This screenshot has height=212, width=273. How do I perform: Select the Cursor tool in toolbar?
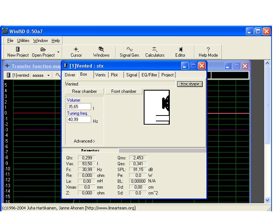pos(76,49)
